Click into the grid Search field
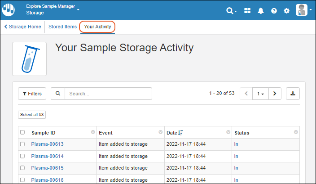 point(108,94)
